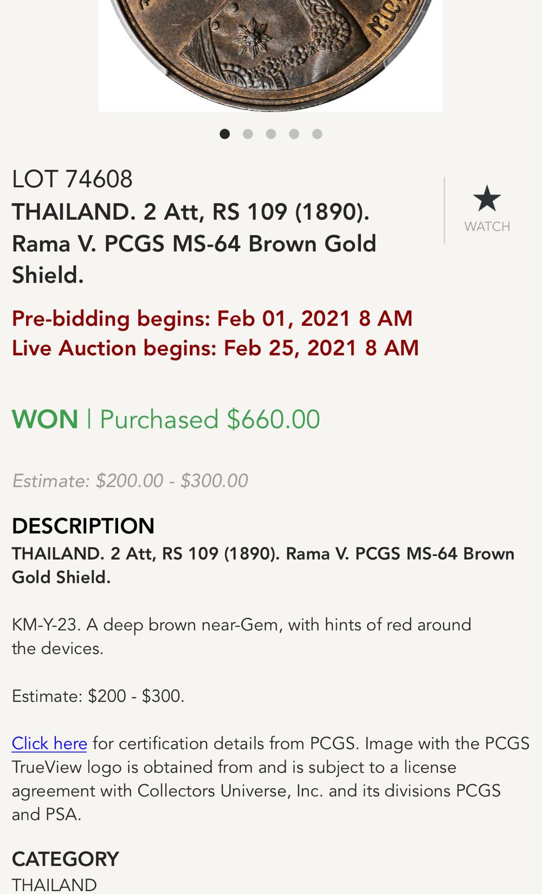This screenshot has width=542, height=894.
Task: Click the plain "Estimate: $200 - $300." text
Action: [98, 696]
